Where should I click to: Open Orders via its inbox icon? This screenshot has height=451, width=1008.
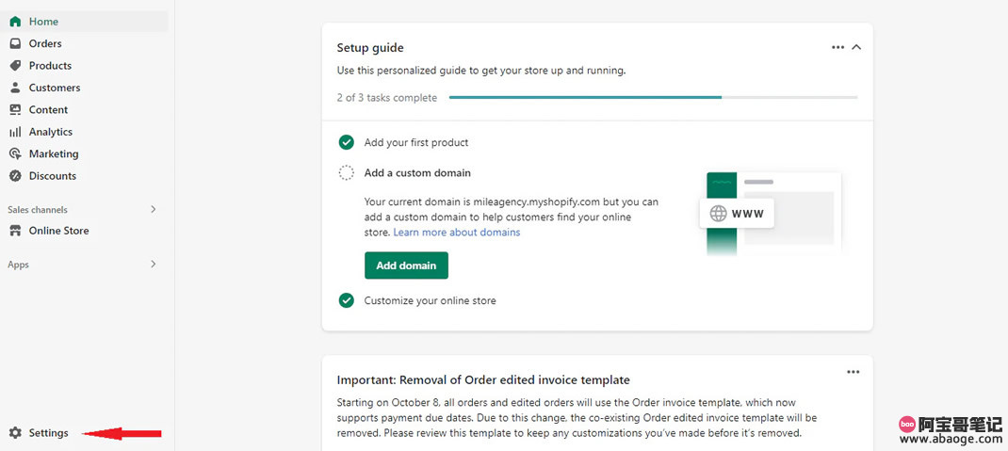15,43
